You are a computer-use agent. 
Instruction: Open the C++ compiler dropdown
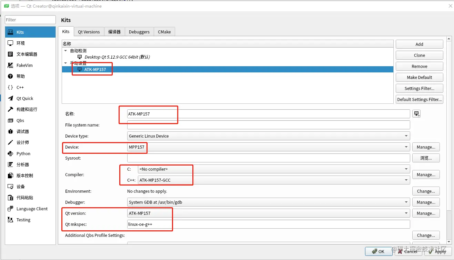point(274,180)
